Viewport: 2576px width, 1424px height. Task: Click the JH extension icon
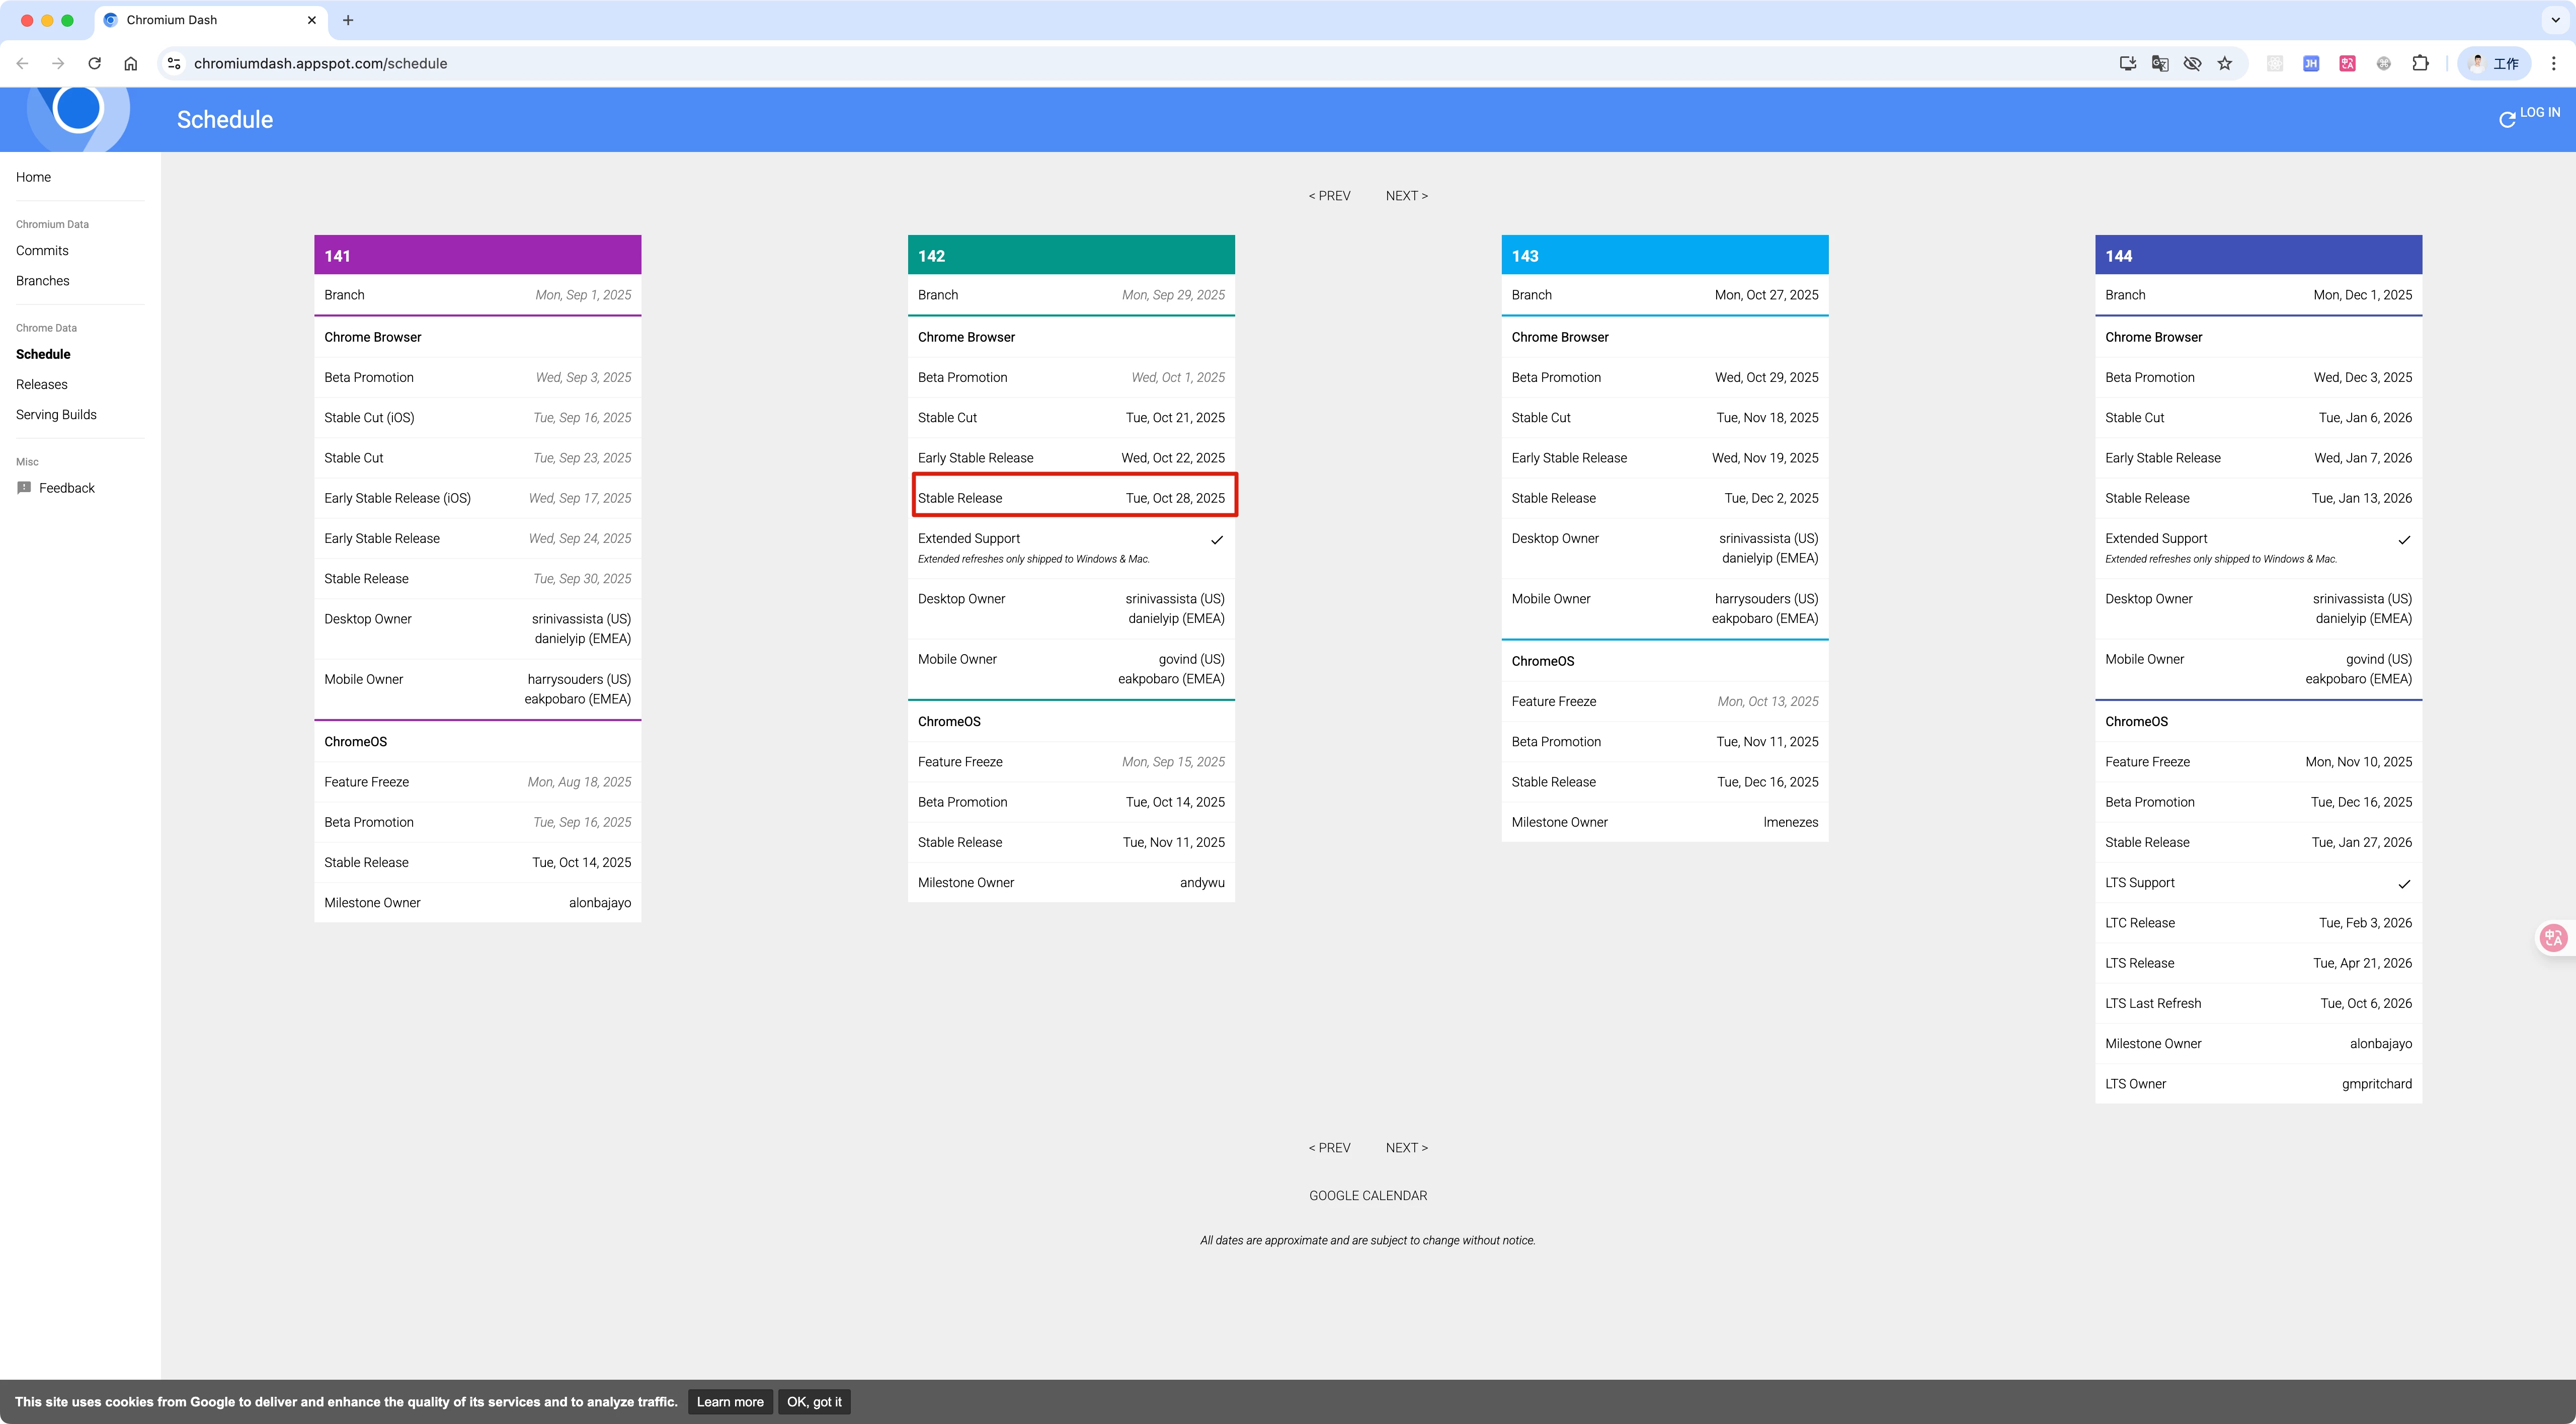click(x=2311, y=63)
